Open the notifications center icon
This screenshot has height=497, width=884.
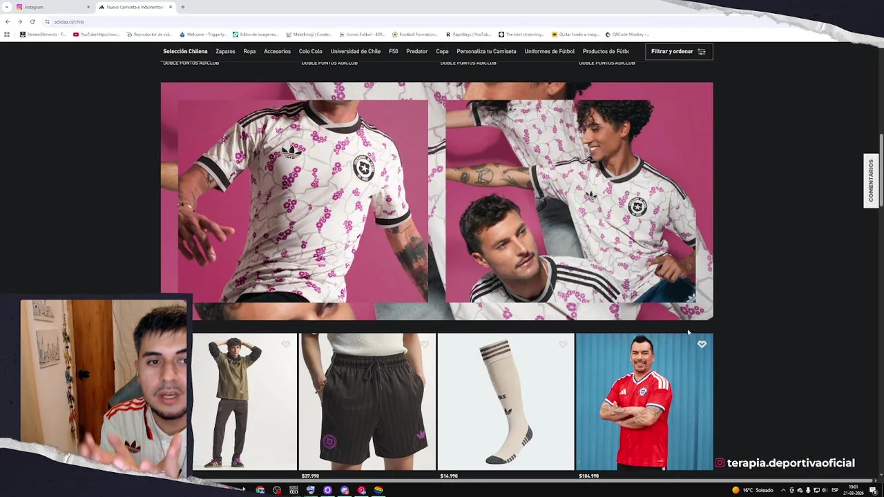coord(872,490)
